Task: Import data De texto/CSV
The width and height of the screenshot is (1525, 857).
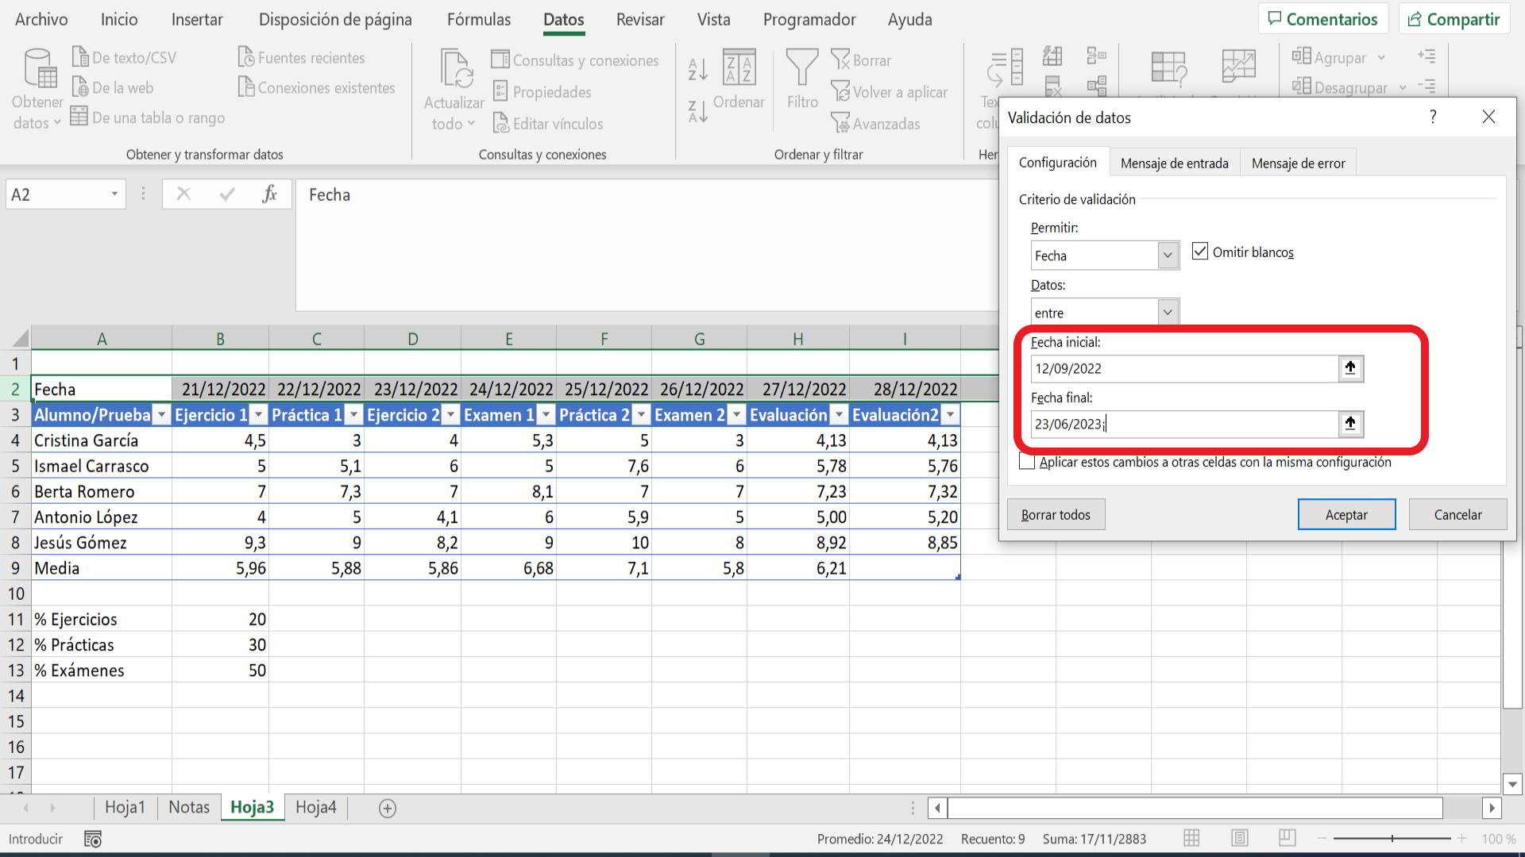Action: tap(124, 57)
